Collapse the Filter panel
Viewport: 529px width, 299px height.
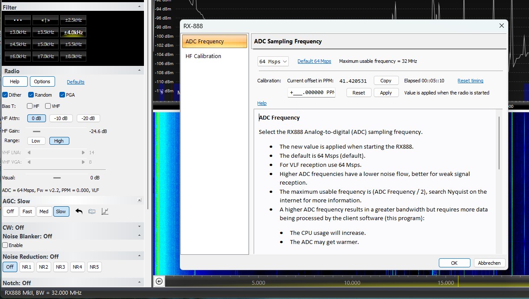click(x=139, y=6)
